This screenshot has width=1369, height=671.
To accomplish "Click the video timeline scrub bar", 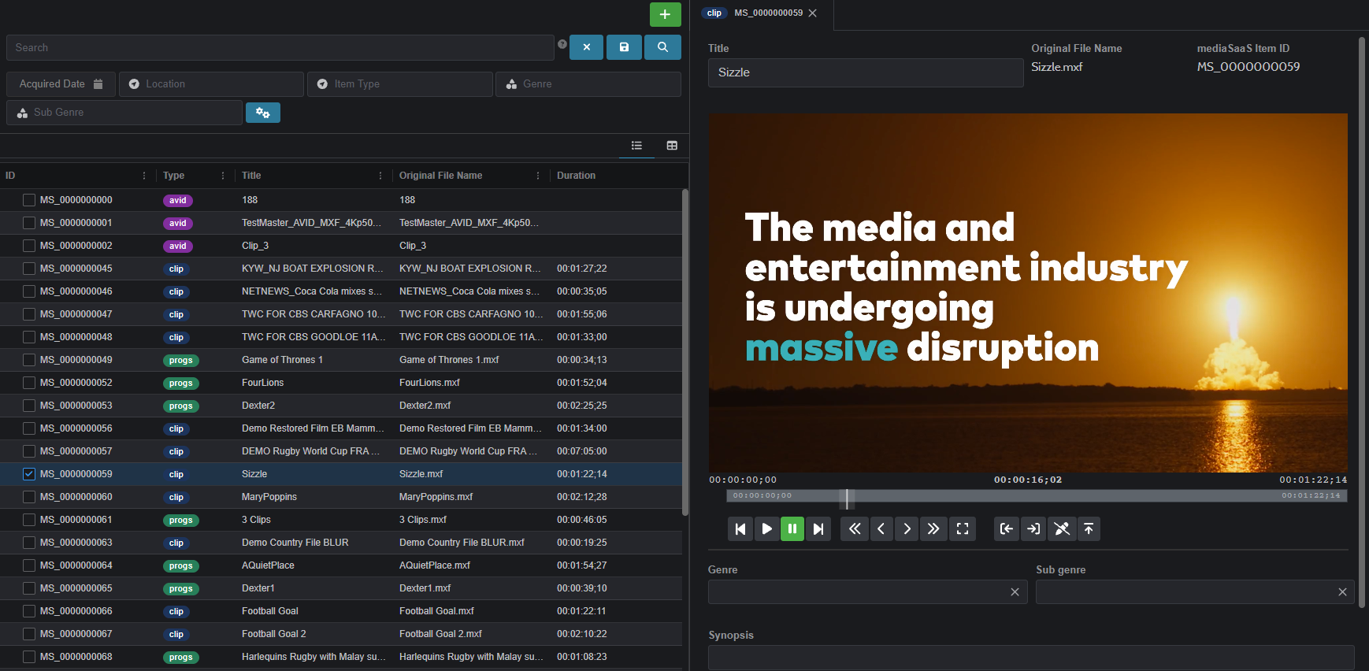I will tap(1037, 495).
